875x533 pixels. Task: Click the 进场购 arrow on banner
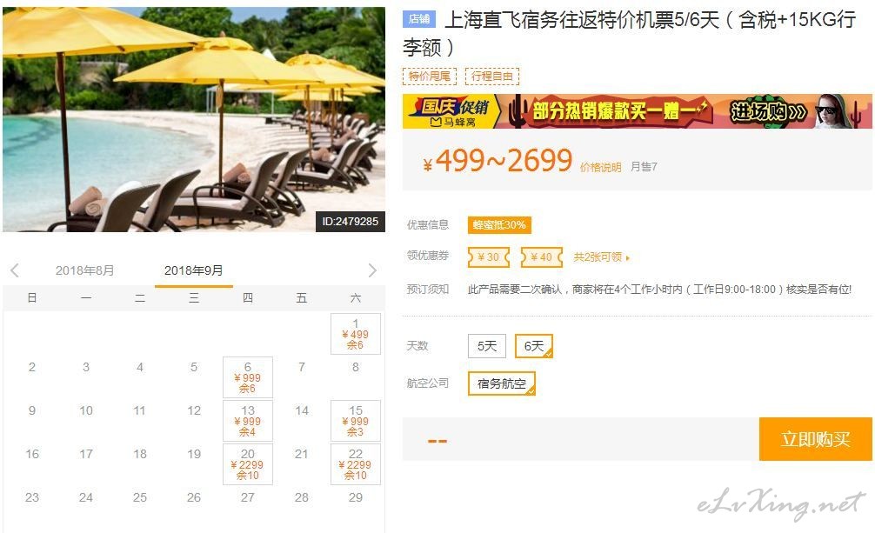click(768, 111)
